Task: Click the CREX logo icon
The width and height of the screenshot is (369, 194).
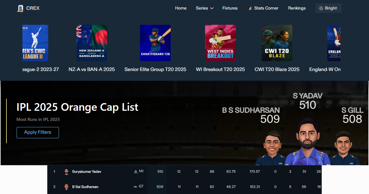Action: [x=20, y=9]
